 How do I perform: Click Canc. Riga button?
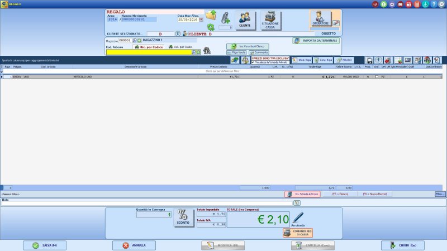(323, 60)
